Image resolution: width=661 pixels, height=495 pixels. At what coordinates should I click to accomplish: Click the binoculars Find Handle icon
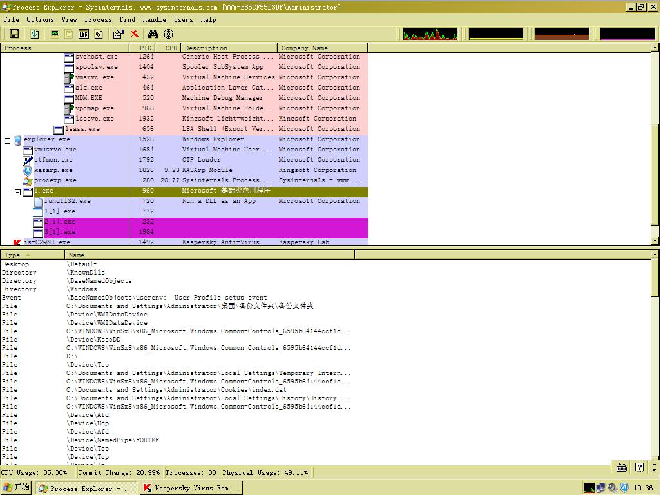153,34
